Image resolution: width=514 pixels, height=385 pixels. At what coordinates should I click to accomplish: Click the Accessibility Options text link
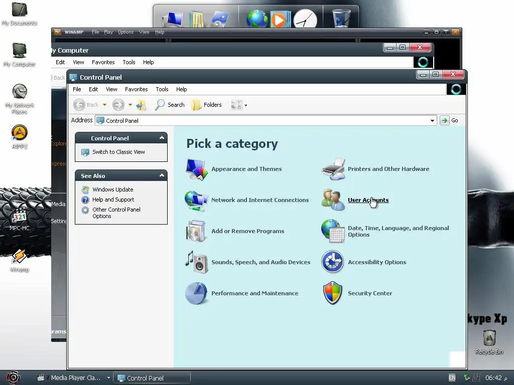coord(377,262)
